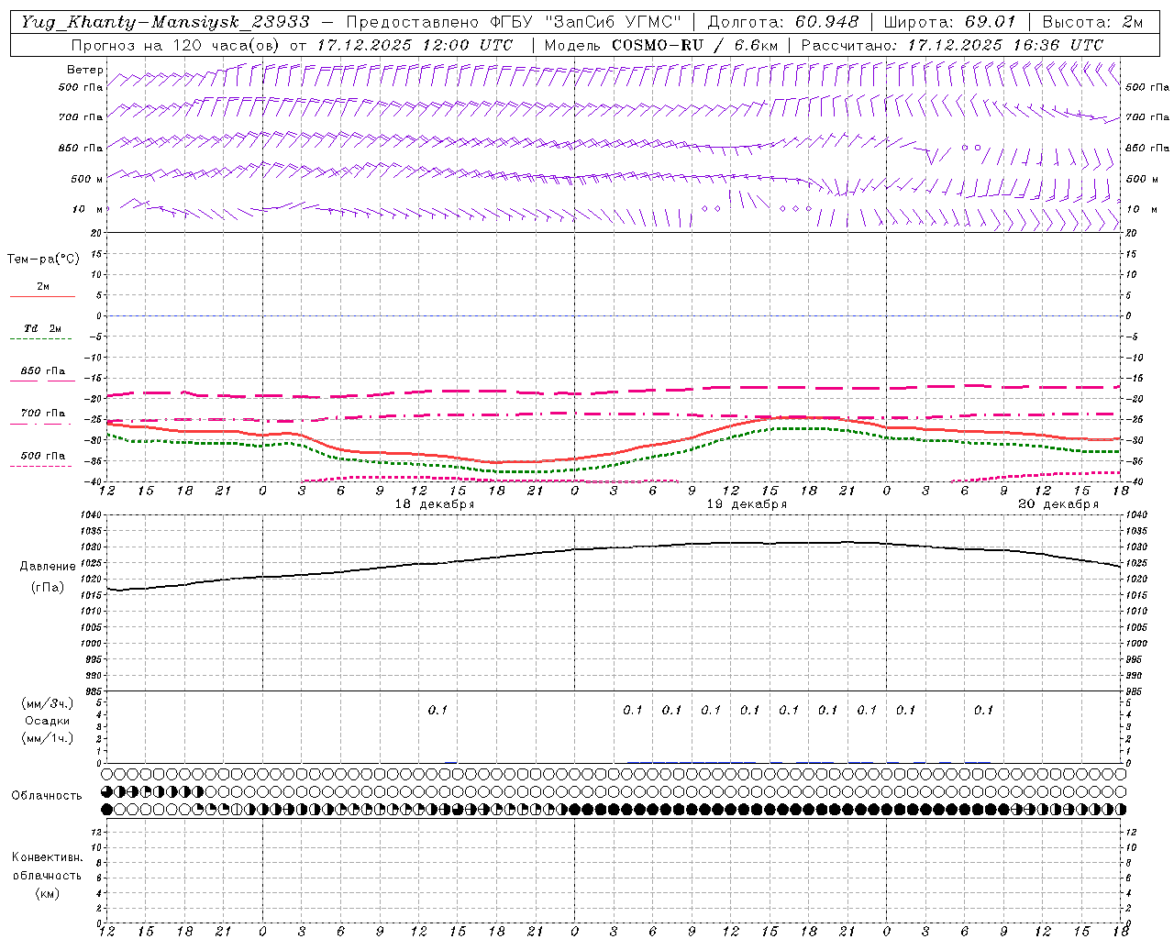This screenshot has width=1174, height=939.
Task: Click the station title Yug_Khanty-Mansiysk_23933
Action: click(x=165, y=22)
